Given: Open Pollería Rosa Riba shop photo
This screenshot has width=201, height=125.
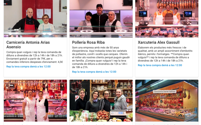Looking at the screenshot, I should pyautogui.click(x=101, y=19).
